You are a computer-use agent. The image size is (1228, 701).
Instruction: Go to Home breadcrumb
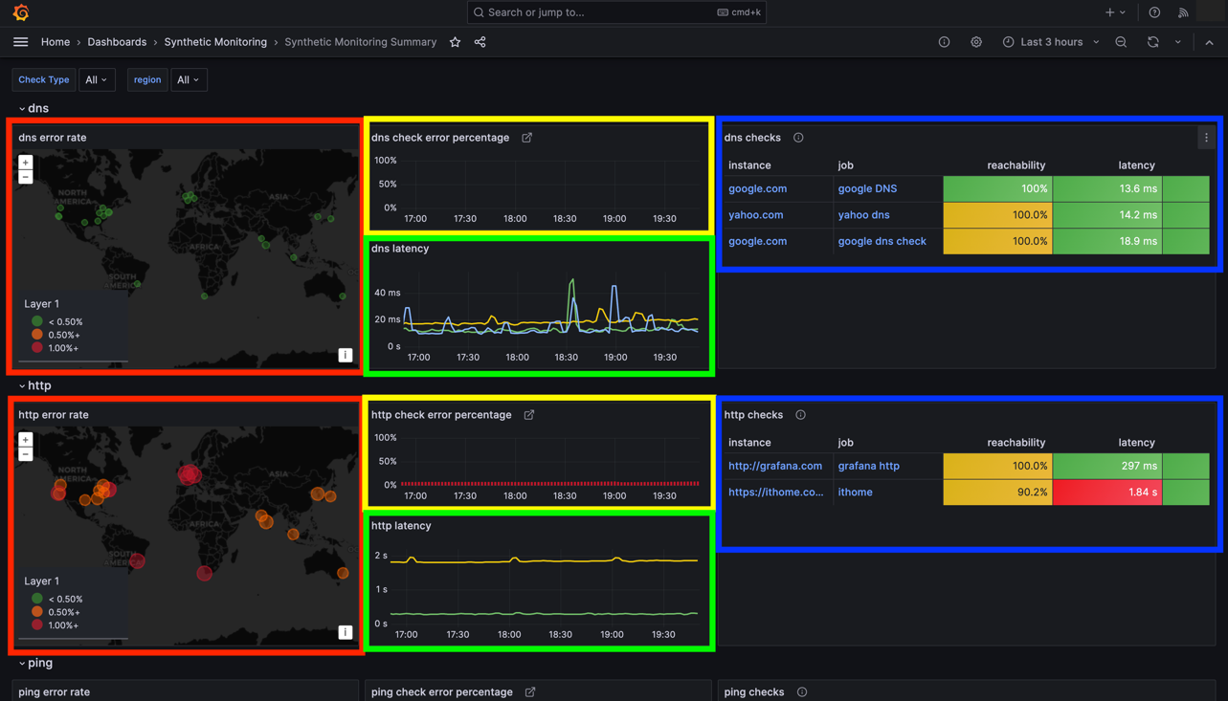tap(56, 42)
